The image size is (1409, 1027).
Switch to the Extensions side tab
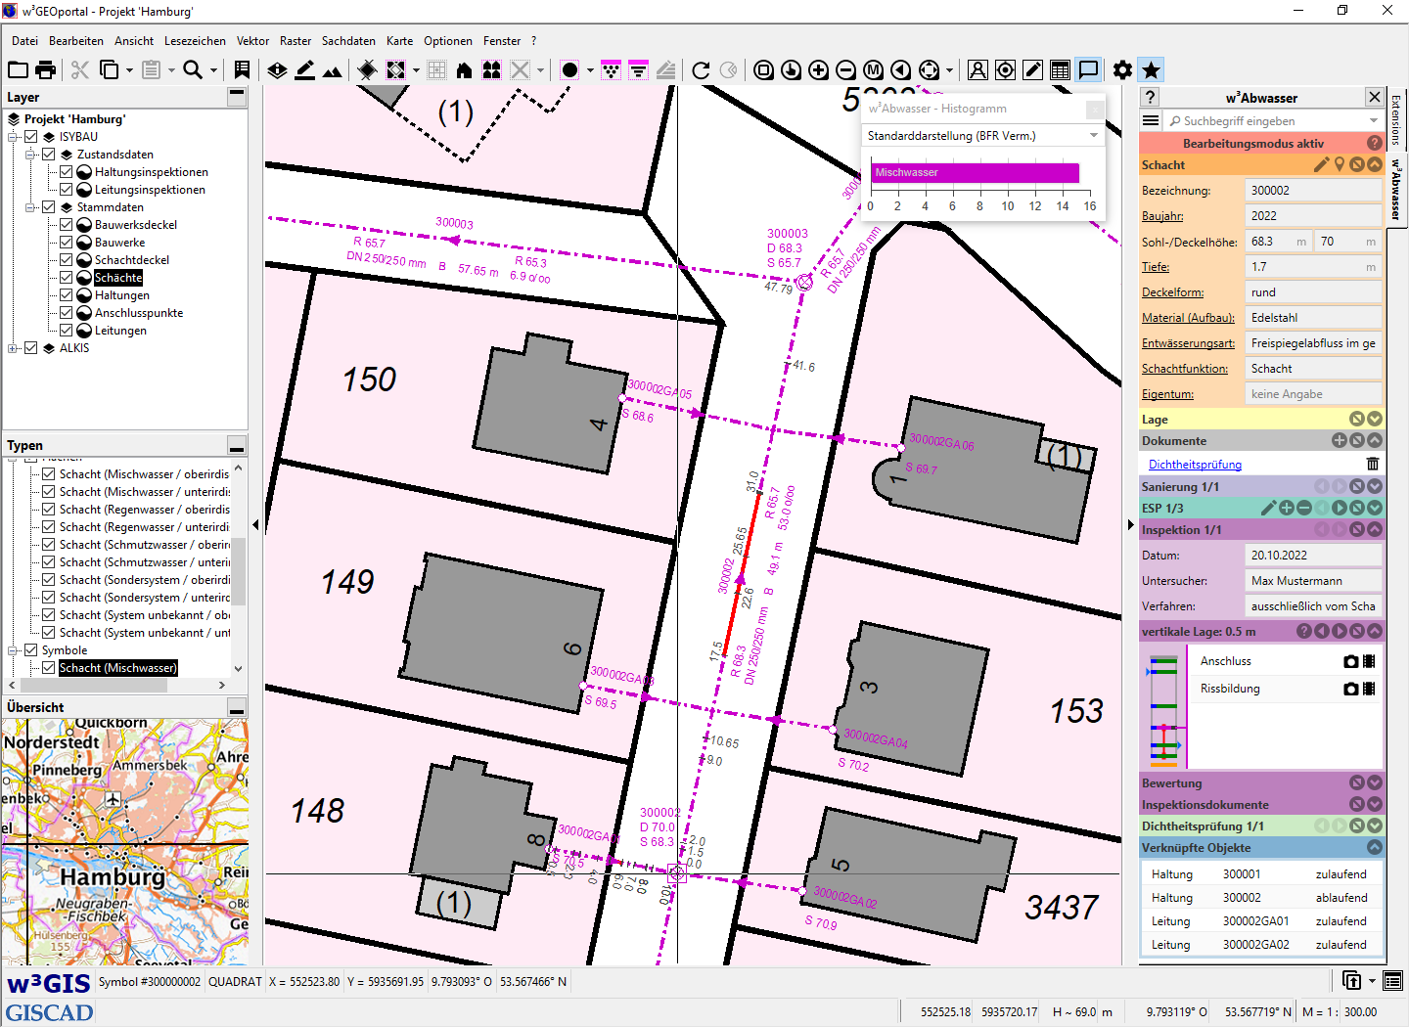pos(1396,120)
